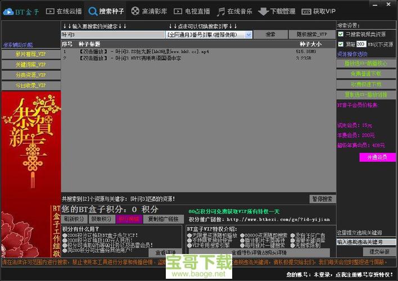
Task: Open the 高清影库 HD movie library tab
Action: (x=149, y=11)
